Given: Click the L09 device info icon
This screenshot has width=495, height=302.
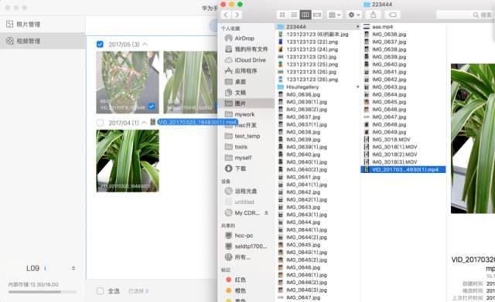Looking at the screenshot, I should 45,268.
